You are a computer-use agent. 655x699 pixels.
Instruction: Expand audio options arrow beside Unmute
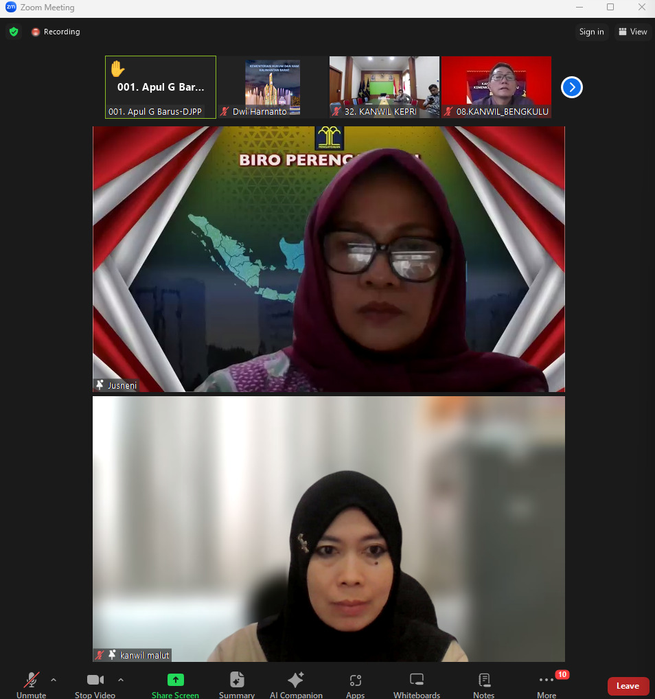pyautogui.click(x=54, y=680)
